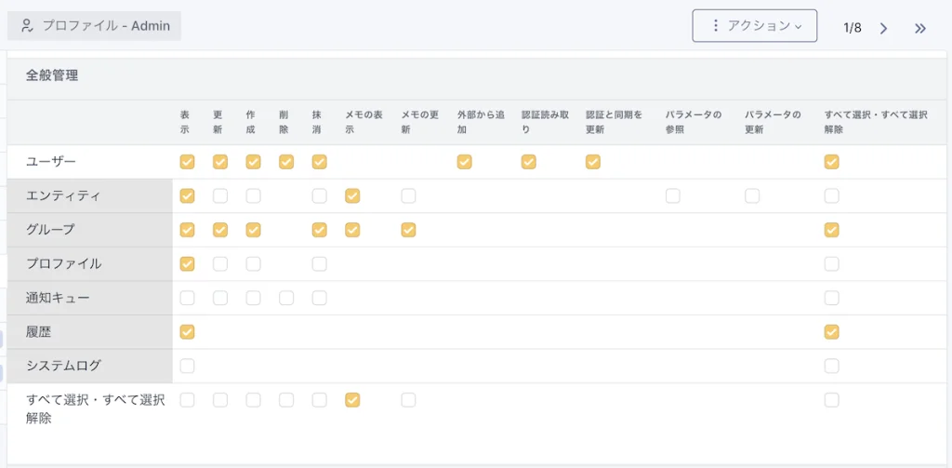Uncheck メモの表示 for グループ row
The height and width of the screenshot is (468, 952).
pyautogui.click(x=352, y=230)
